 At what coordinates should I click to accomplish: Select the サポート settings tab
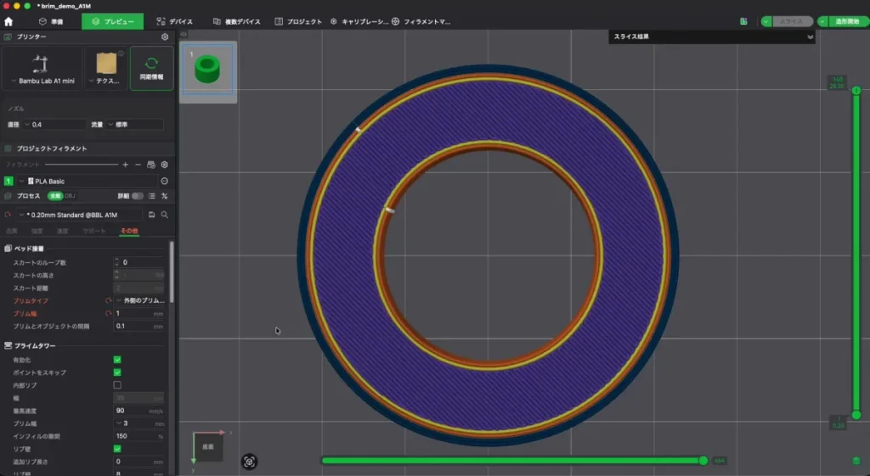93,231
